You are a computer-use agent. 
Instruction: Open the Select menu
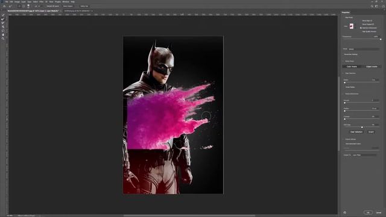click(36, 2)
